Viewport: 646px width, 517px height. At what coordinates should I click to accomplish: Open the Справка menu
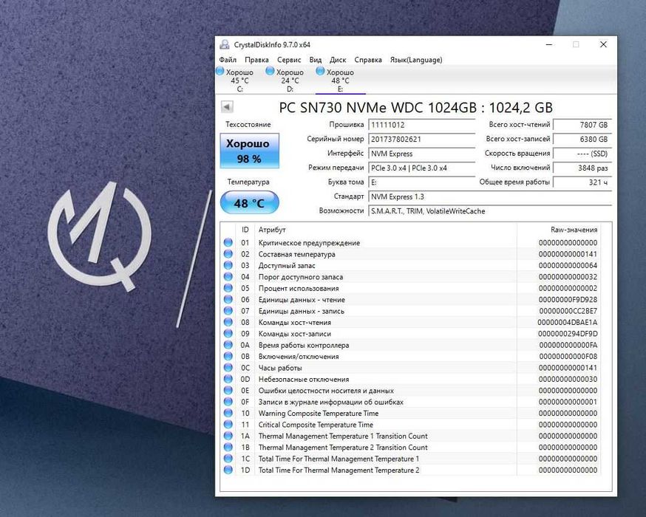(x=368, y=60)
